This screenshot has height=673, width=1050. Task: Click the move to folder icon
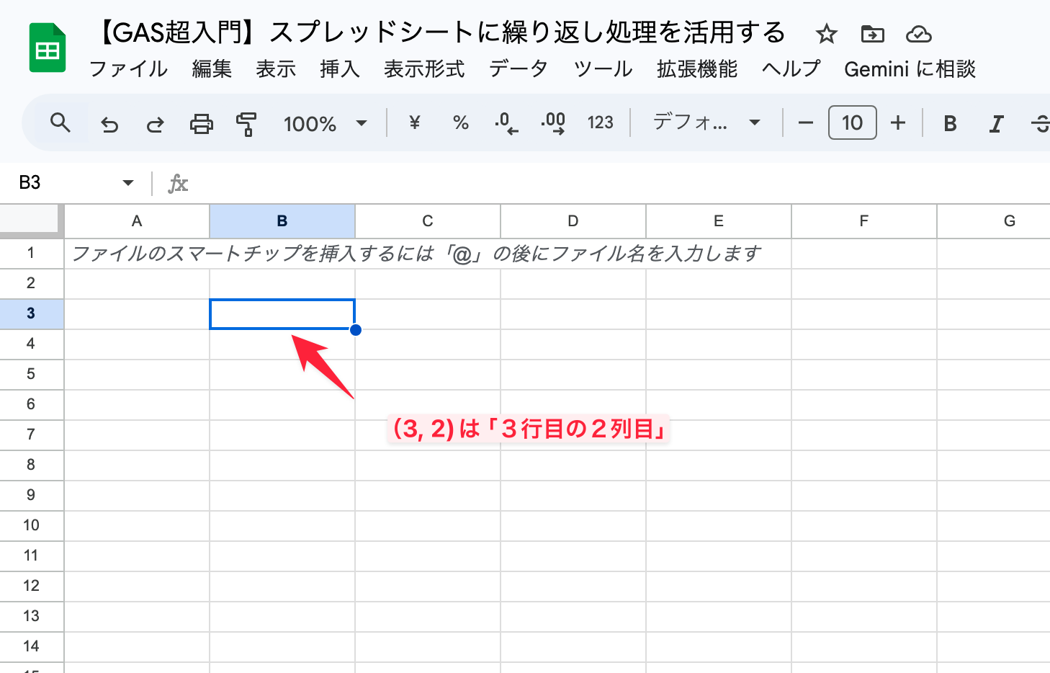tap(872, 34)
